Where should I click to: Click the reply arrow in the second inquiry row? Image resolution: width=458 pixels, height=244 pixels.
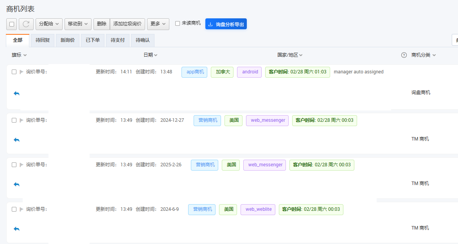pyautogui.click(x=16, y=140)
